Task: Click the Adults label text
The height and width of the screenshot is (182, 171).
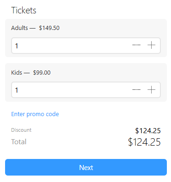Action: pos(19,28)
